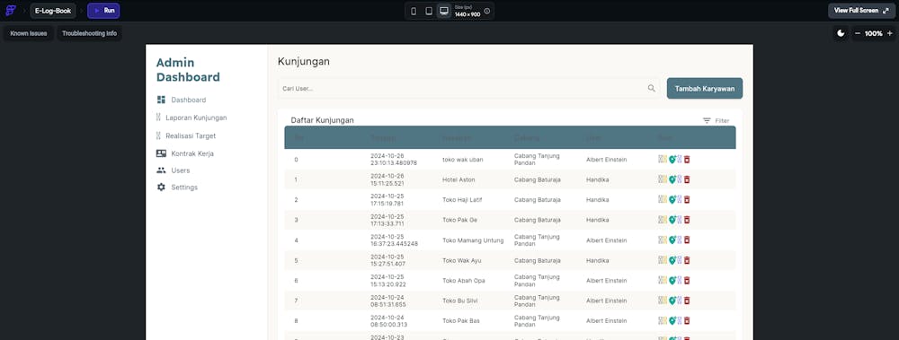Click the blue action icon for Toko Pak Ge
This screenshot has width=899, height=340.
click(x=680, y=220)
